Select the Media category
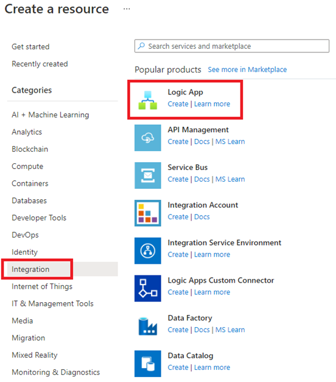336x382 pixels. coord(23,321)
